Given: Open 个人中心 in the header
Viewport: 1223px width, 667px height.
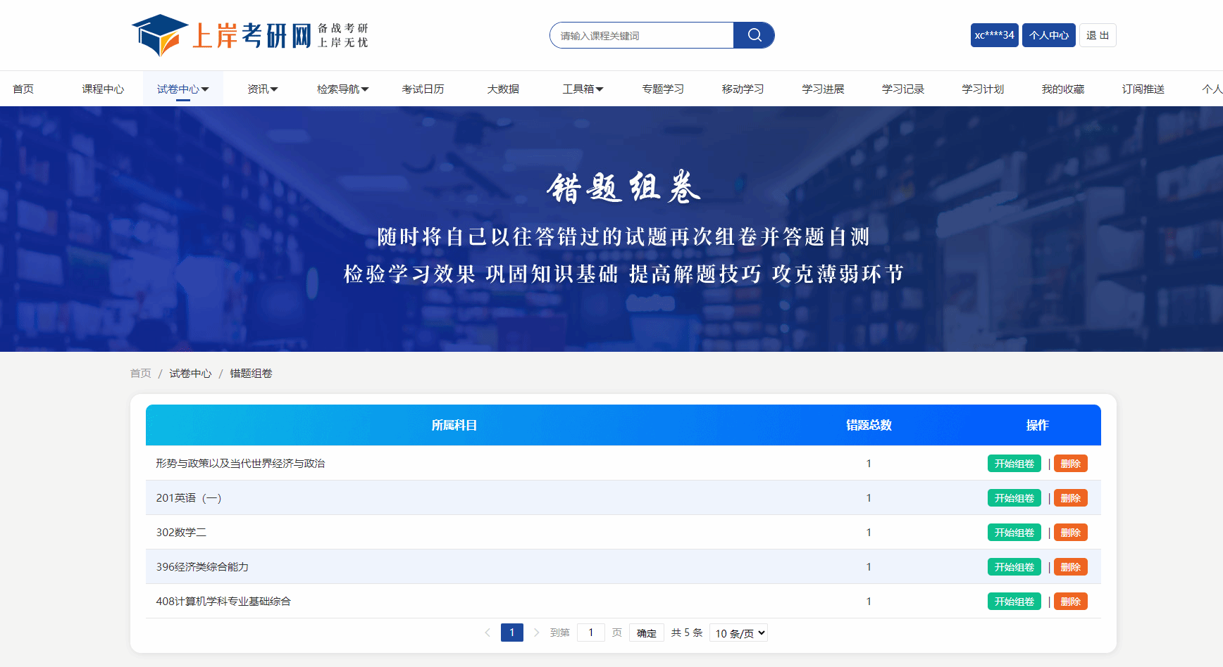Looking at the screenshot, I should pos(1048,35).
